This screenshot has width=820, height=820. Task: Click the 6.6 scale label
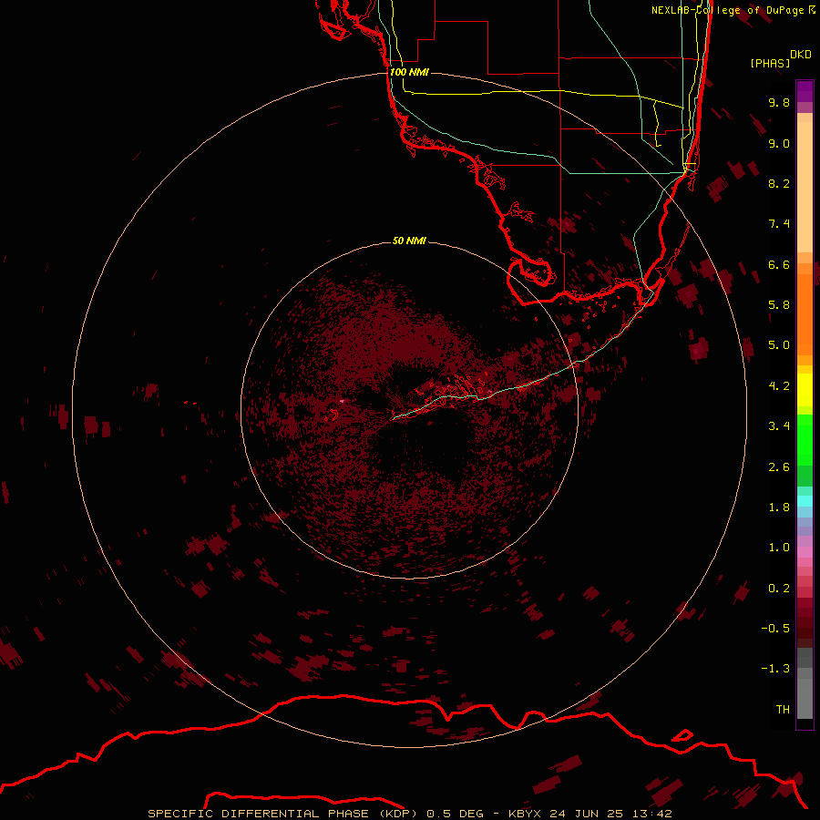click(x=779, y=264)
